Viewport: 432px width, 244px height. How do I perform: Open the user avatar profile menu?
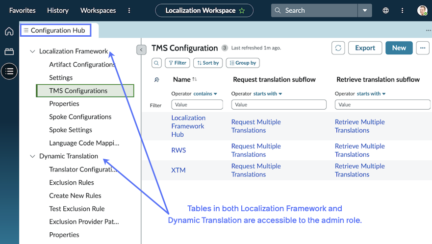tap(422, 10)
